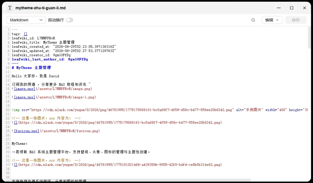The width and height of the screenshot is (313, 183).
Task: Click the search magnifier icon
Action: click(253, 20)
